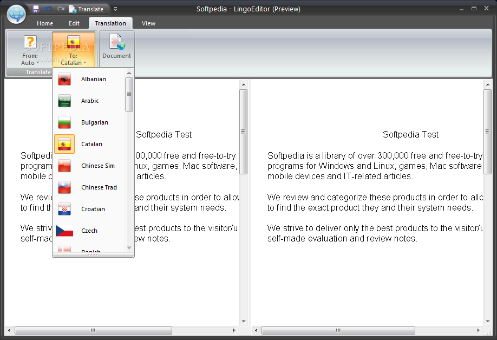
Task: Open the quick access toolbar customize arrow
Action: (116, 9)
